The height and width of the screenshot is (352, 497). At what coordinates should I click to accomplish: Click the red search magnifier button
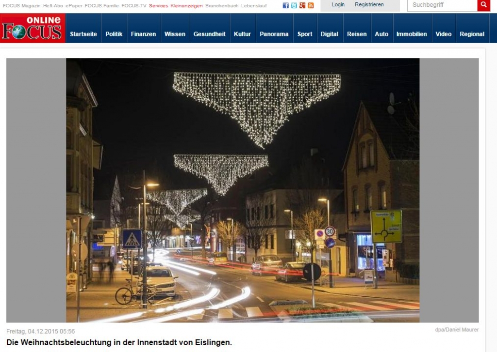[483, 5]
